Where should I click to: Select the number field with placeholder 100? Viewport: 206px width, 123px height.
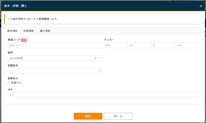tap(139, 45)
